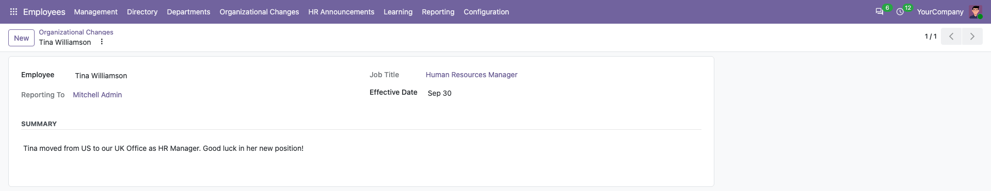Viewport: 991px width, 191px height.
Task: Open the Organizational Changes breadcrumb link
Action: point(76,32)
